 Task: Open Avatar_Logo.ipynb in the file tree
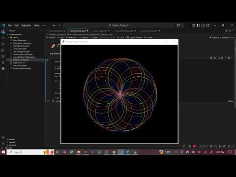20,40
